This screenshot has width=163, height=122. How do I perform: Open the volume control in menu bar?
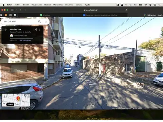point(135,5)
